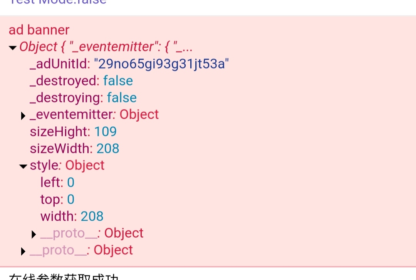Screen dimensions: 416x280
Task: Click the _eventemitter property name
Action: [x=73, y=115]
